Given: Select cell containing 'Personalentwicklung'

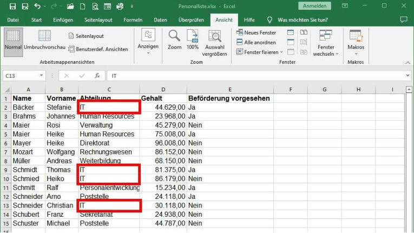Looking at the screenshot, I should pyautogui.click(x=109, y=188).
